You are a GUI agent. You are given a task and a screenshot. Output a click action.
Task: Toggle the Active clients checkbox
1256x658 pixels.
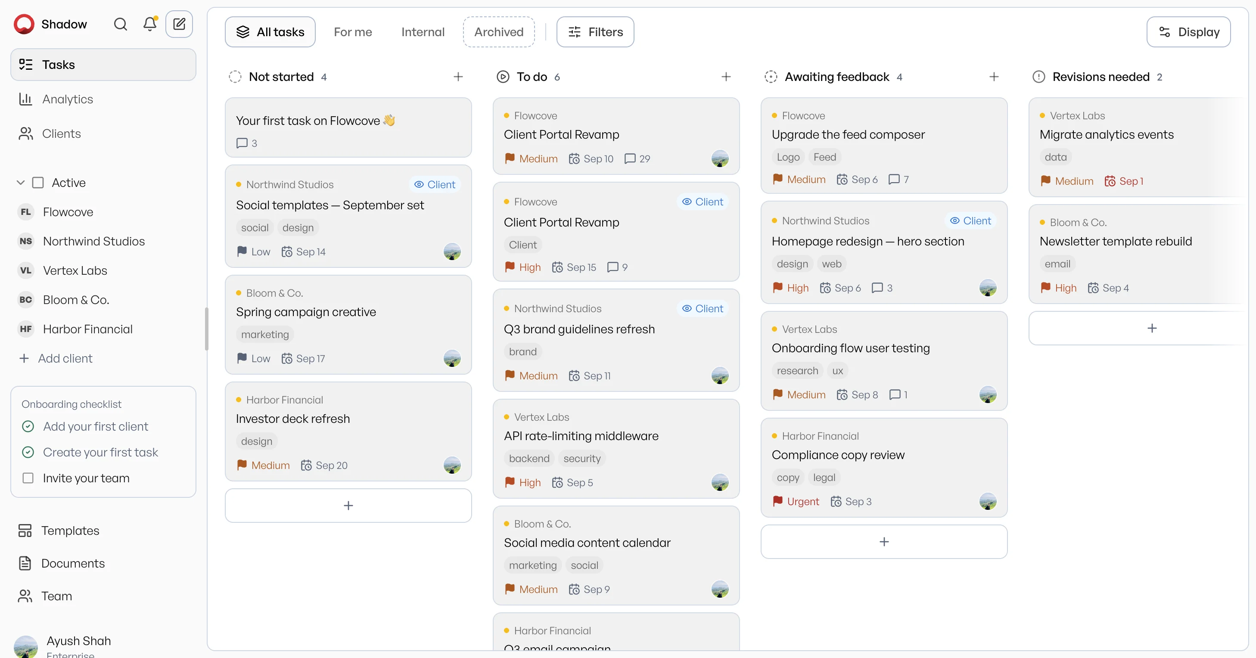[38, 183]
